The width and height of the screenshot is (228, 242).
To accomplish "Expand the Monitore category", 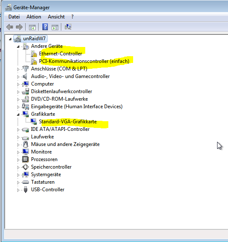I will [x=18, y=152].
